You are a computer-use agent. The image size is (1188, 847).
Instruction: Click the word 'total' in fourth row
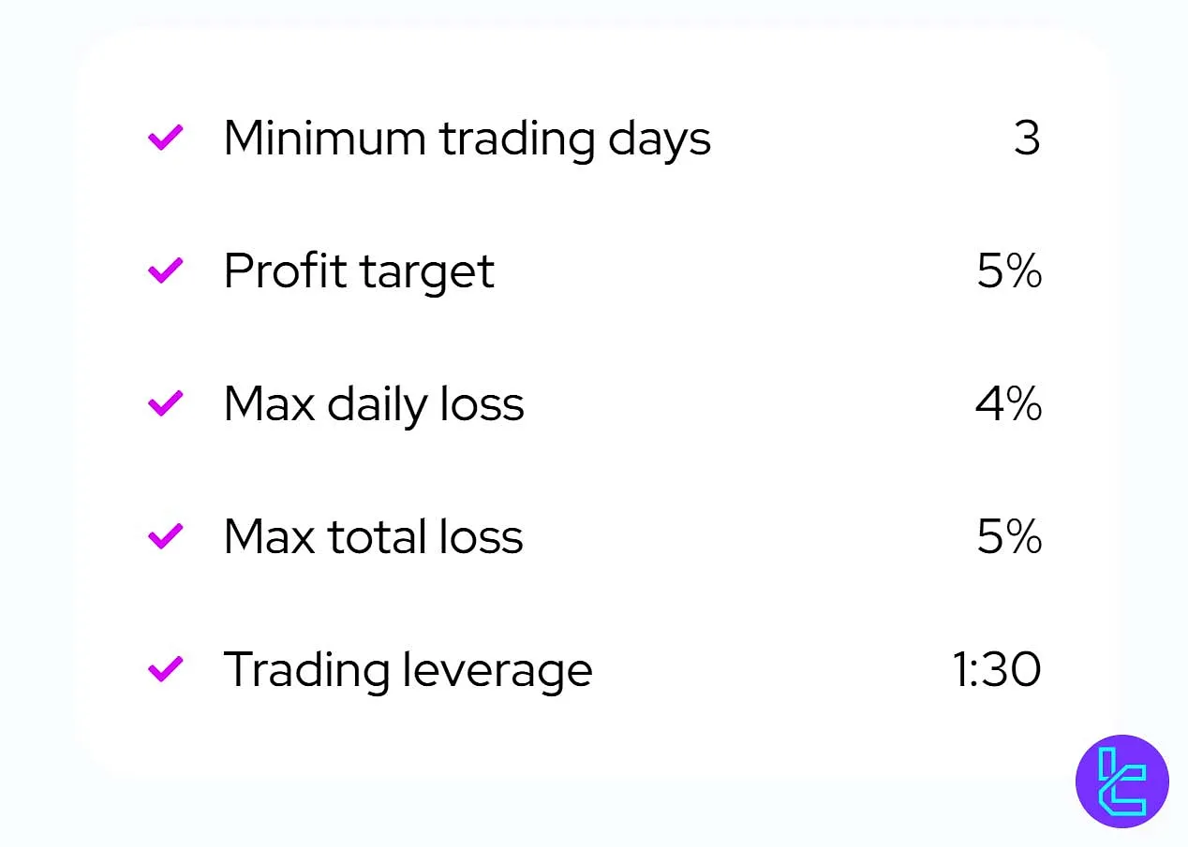[366, 537]
